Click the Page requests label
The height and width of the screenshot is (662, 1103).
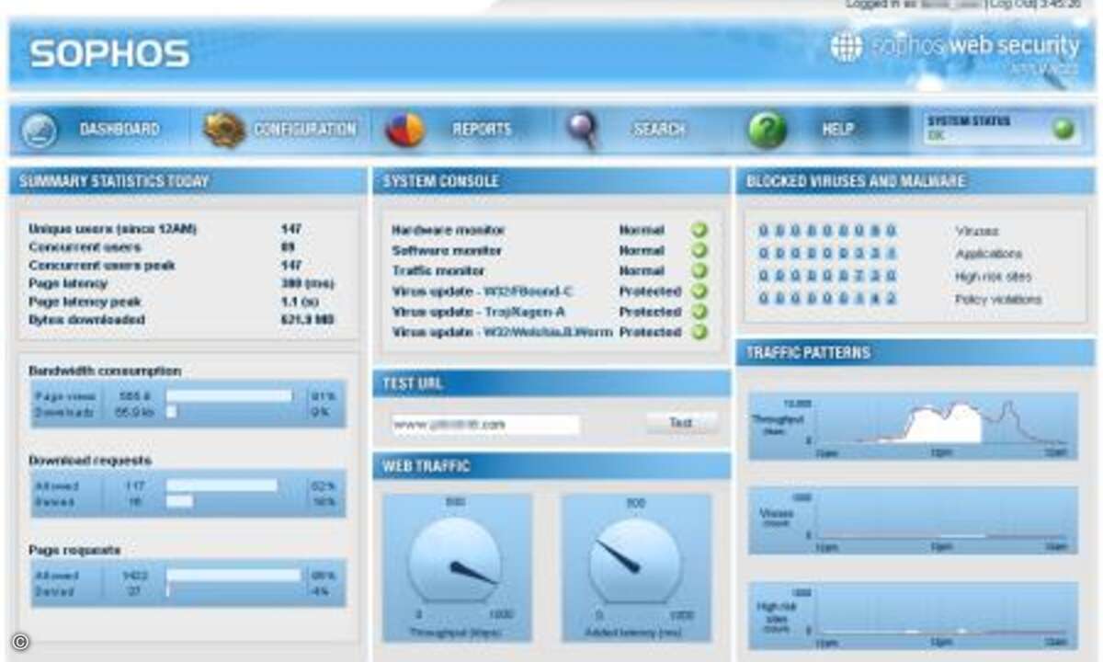[x=74, y=550]
